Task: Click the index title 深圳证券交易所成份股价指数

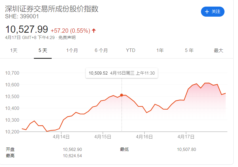Action: coord(52,9)
